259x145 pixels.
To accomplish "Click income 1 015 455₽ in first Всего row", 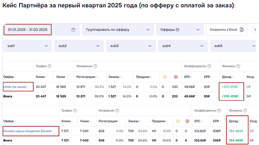I will (230, 96).
